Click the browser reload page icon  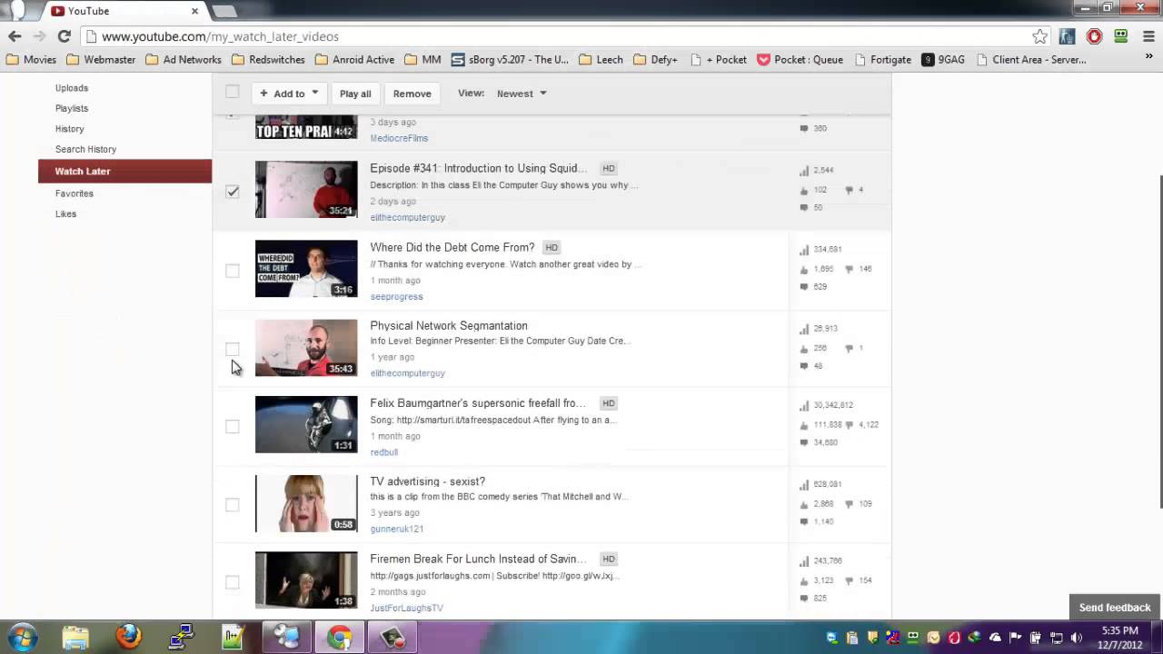(x=64, y=36)
